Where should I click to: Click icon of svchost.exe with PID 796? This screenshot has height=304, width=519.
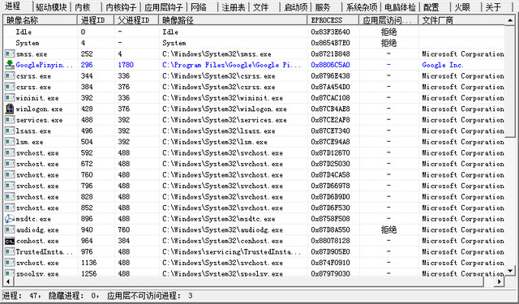pos(10,186)
